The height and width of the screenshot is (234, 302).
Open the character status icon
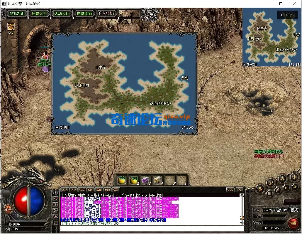260,189
